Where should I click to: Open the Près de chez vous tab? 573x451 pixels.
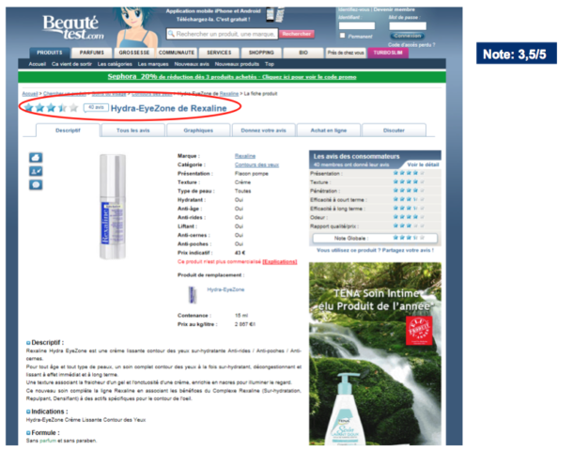point(346,53)
